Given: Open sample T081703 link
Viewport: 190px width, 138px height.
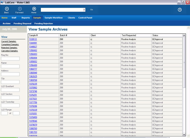Looking at the screenshot, I should point(33,132).
